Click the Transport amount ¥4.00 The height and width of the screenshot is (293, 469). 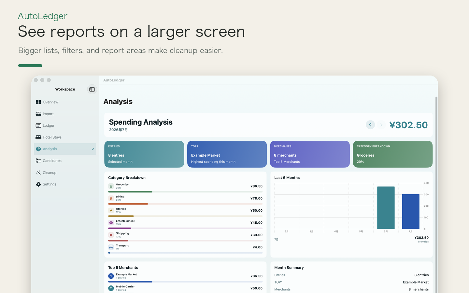click(x=258, y=247)
